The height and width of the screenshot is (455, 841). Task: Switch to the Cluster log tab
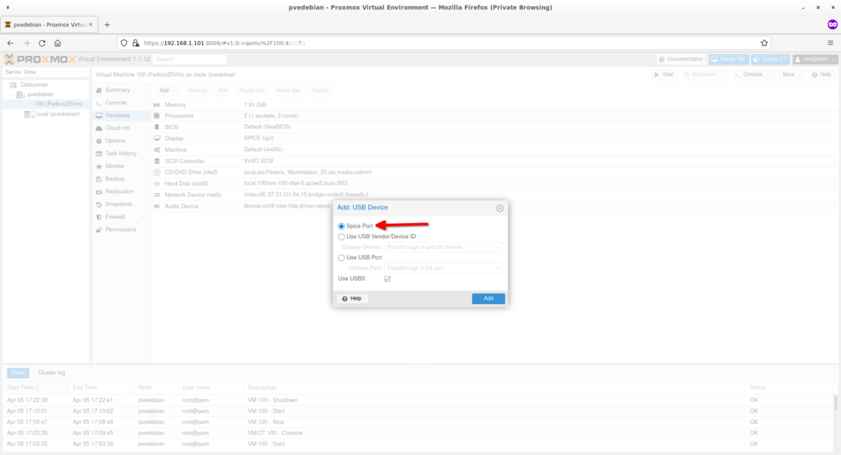pyautogui.click(x=50, y=372)
